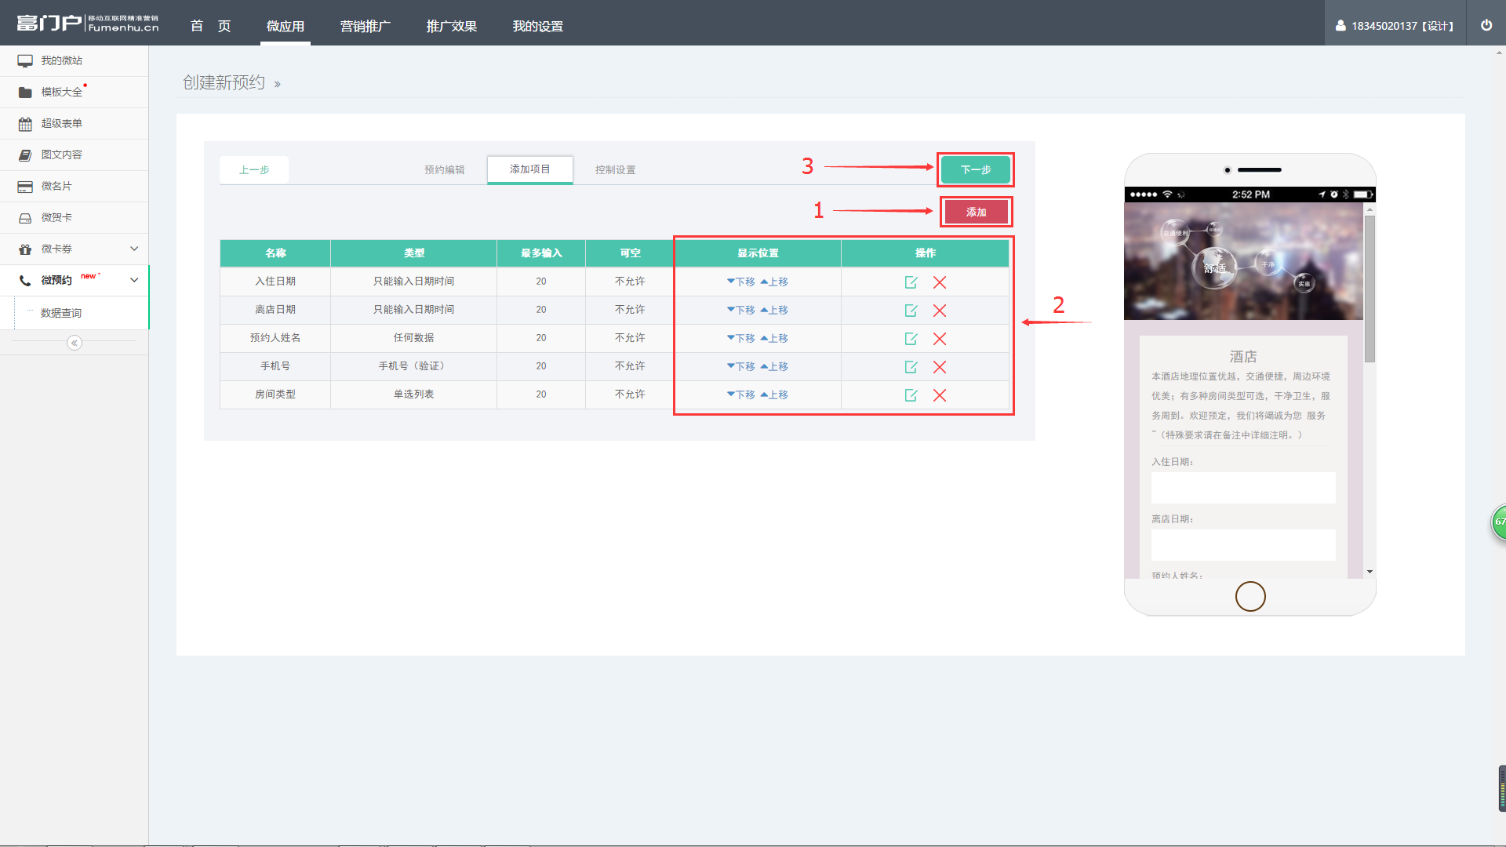Click the 入住日期 input in phone preview
Viewport: 1506px width, 847px height.
[x=1243, y=488]
